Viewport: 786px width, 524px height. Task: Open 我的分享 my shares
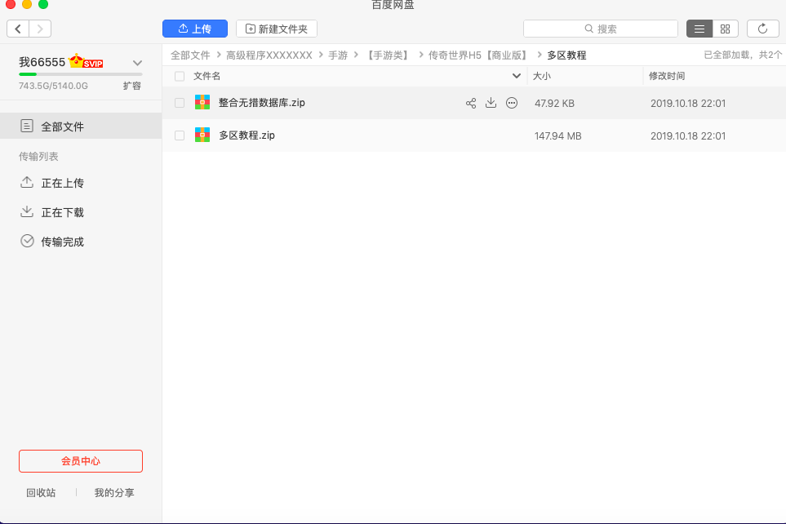114,493
